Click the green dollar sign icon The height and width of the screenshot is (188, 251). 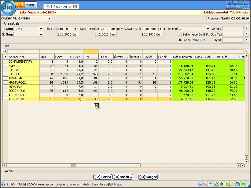(x=221, y=184)
